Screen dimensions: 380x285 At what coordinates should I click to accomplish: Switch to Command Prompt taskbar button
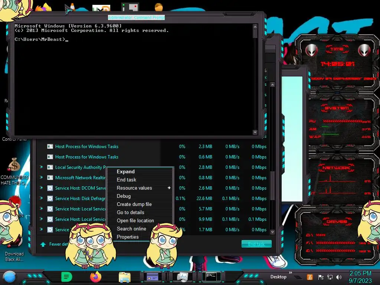(x=211, y=277)
